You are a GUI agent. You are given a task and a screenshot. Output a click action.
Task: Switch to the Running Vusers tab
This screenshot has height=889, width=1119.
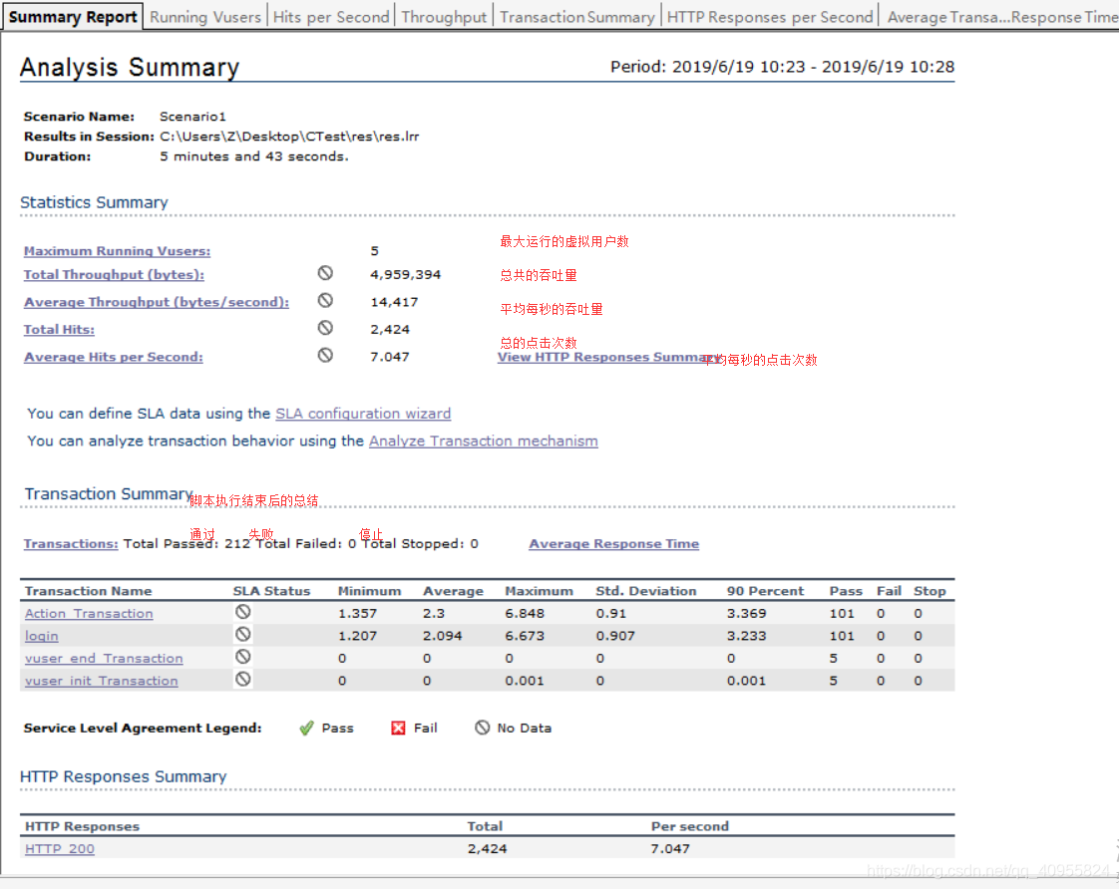coord(204,17)
